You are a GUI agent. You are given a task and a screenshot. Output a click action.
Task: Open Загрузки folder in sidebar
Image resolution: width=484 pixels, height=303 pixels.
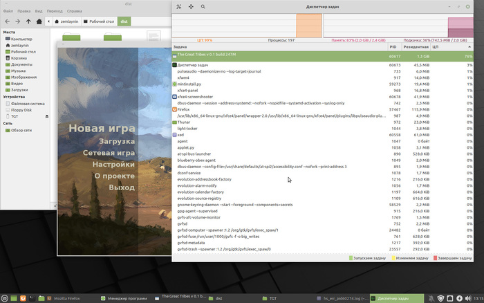coord(19,90)
